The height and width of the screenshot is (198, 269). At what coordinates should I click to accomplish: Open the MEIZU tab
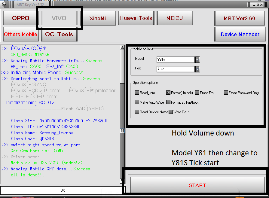[x=175, y=18]
